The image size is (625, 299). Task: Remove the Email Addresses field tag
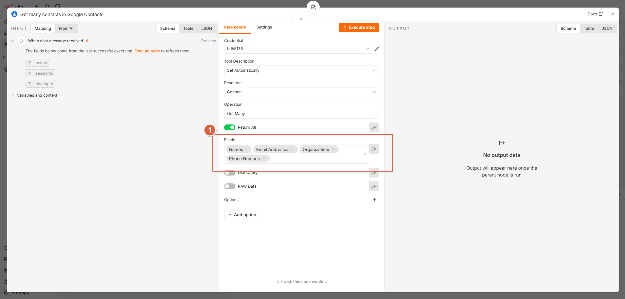point(293,149)
